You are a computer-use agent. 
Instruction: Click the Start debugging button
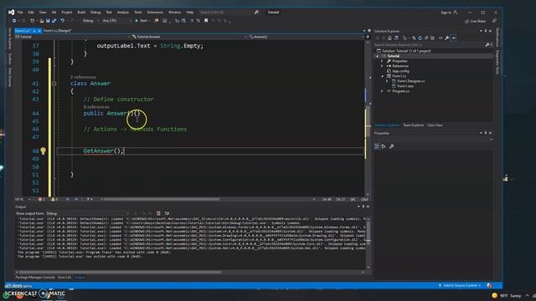tap(142, 21)
